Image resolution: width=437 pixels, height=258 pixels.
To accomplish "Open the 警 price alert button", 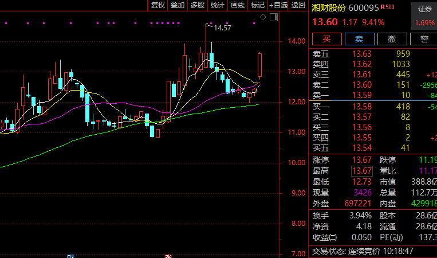I will coord(424,39).
